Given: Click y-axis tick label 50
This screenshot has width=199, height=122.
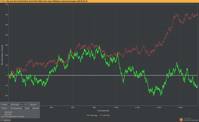Looking at the screenshot, I should pos(7,25).
